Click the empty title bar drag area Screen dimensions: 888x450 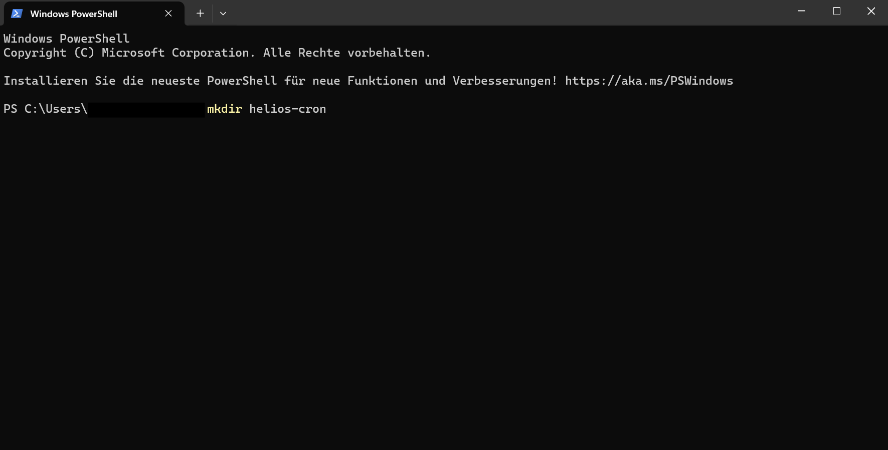pyautogui.click(x=501, y=13)
